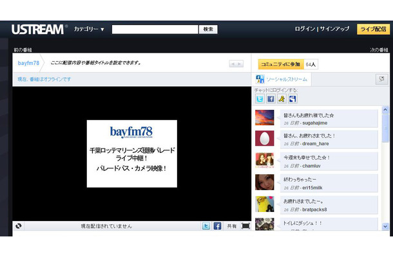393x257 pixels.
Task: Click the previous/next arrows beside the title
Action: click(236, 64)
